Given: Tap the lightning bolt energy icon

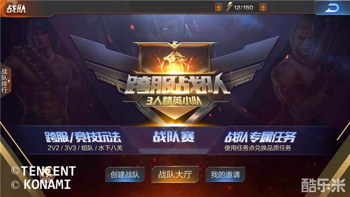Looking at the screenshot, I should coord(229,7).
